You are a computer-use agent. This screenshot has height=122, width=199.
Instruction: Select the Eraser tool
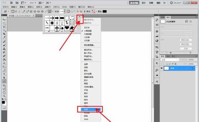coord(4,56)
